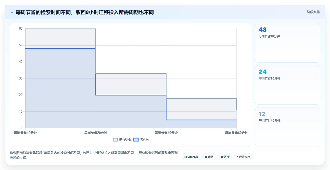Select the 表格 tag
This screenshot has height=170, width=330.
pyautogui.click(x=209, y=157)
